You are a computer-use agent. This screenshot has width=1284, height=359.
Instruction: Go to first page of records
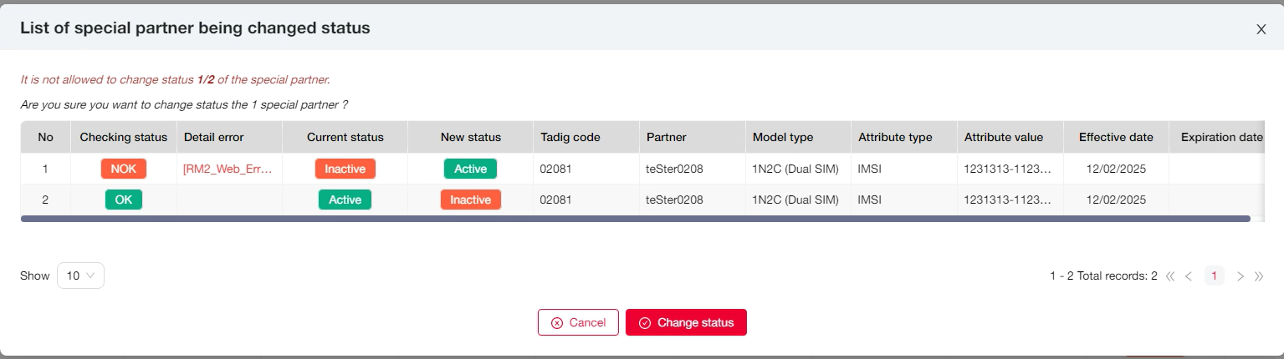coord(1170,276)
